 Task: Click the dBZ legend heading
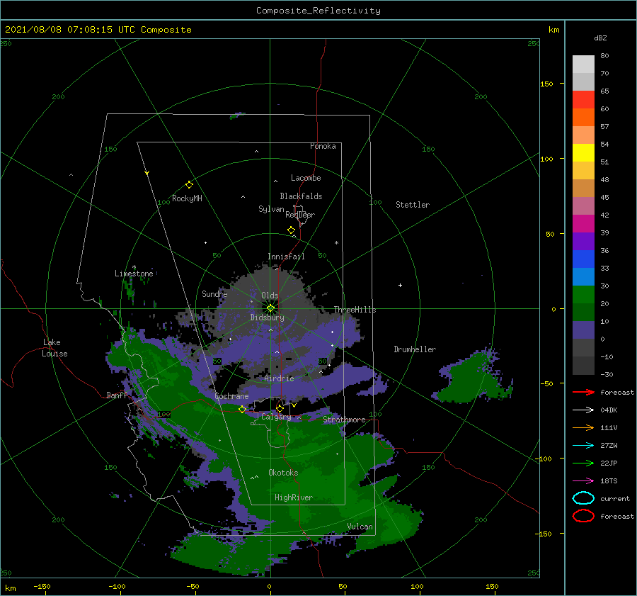point(600,38)
